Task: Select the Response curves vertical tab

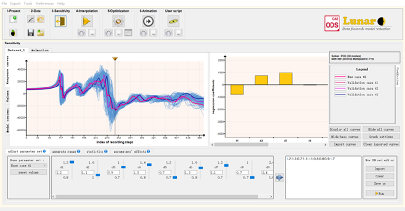Action: tap(7, 70)
